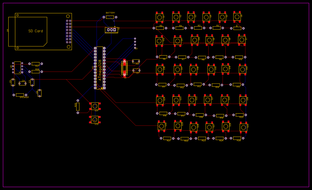Select resistor R27 next to U5

coord(36,64)
